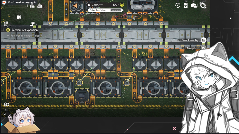239x134 pixels.
Task: Open the map search icon
Action: tap(19, 18)
